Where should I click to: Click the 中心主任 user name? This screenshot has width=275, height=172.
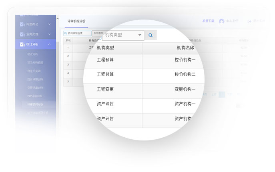coord(232,21)
